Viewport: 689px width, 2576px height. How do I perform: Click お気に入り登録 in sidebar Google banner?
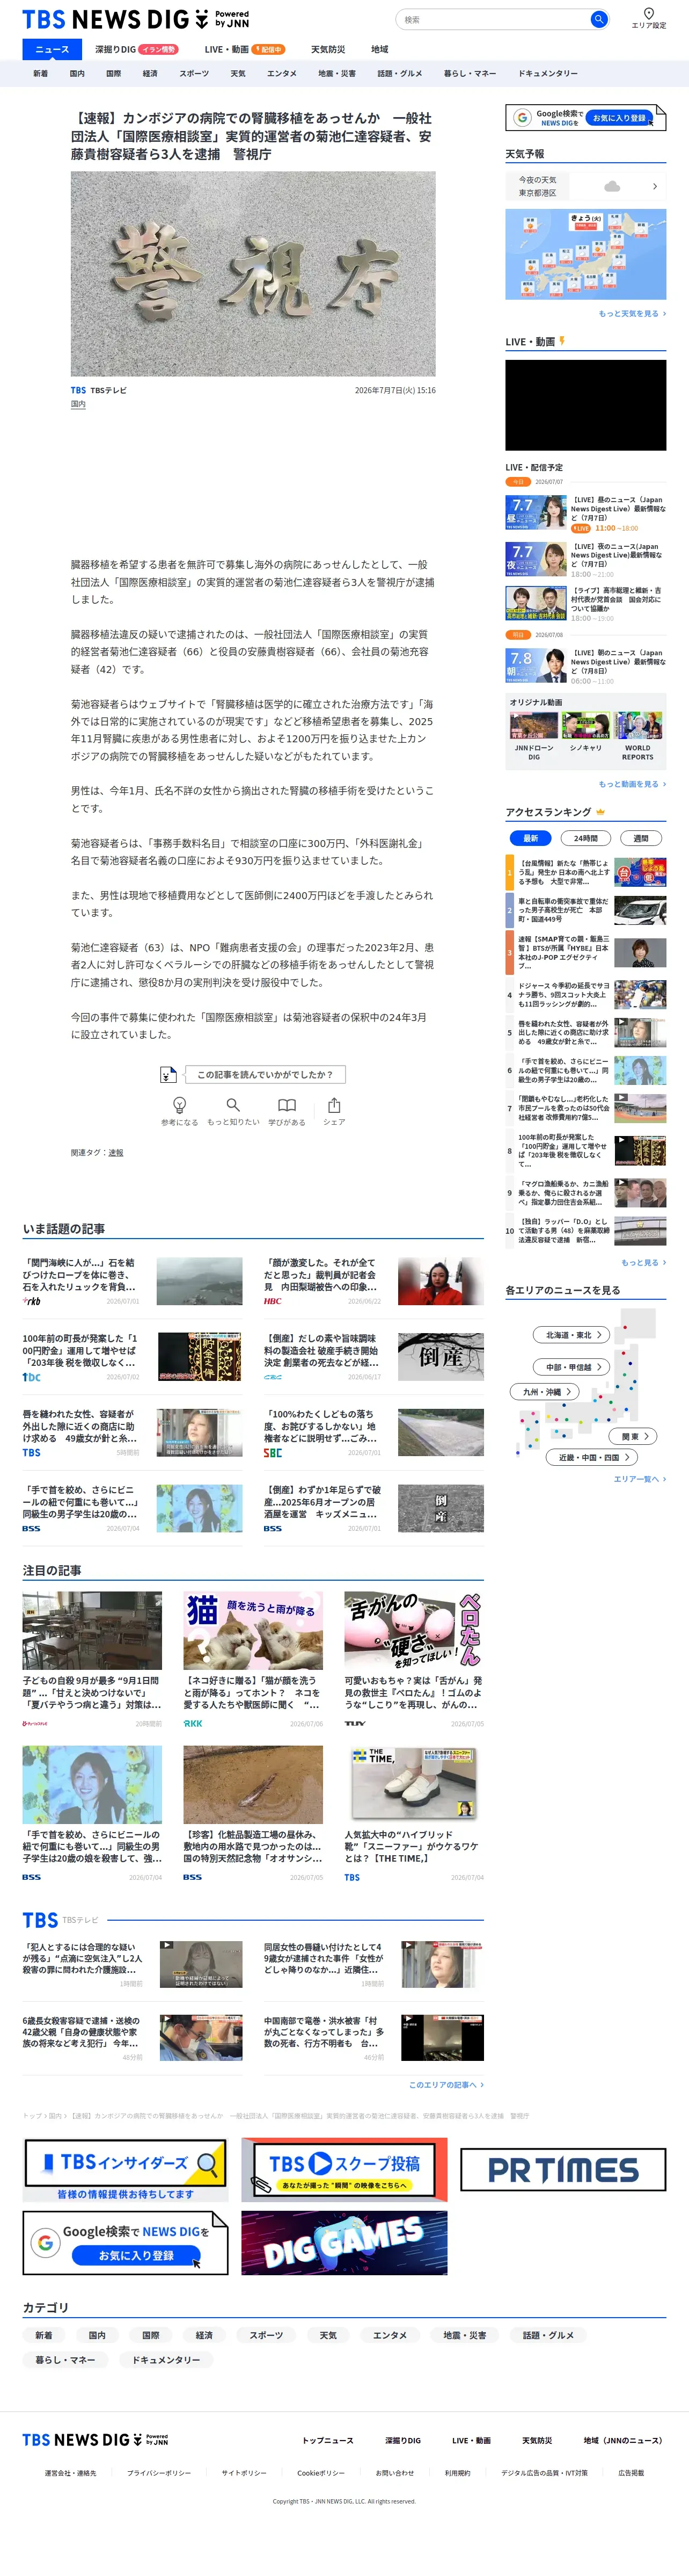(619, 118)
